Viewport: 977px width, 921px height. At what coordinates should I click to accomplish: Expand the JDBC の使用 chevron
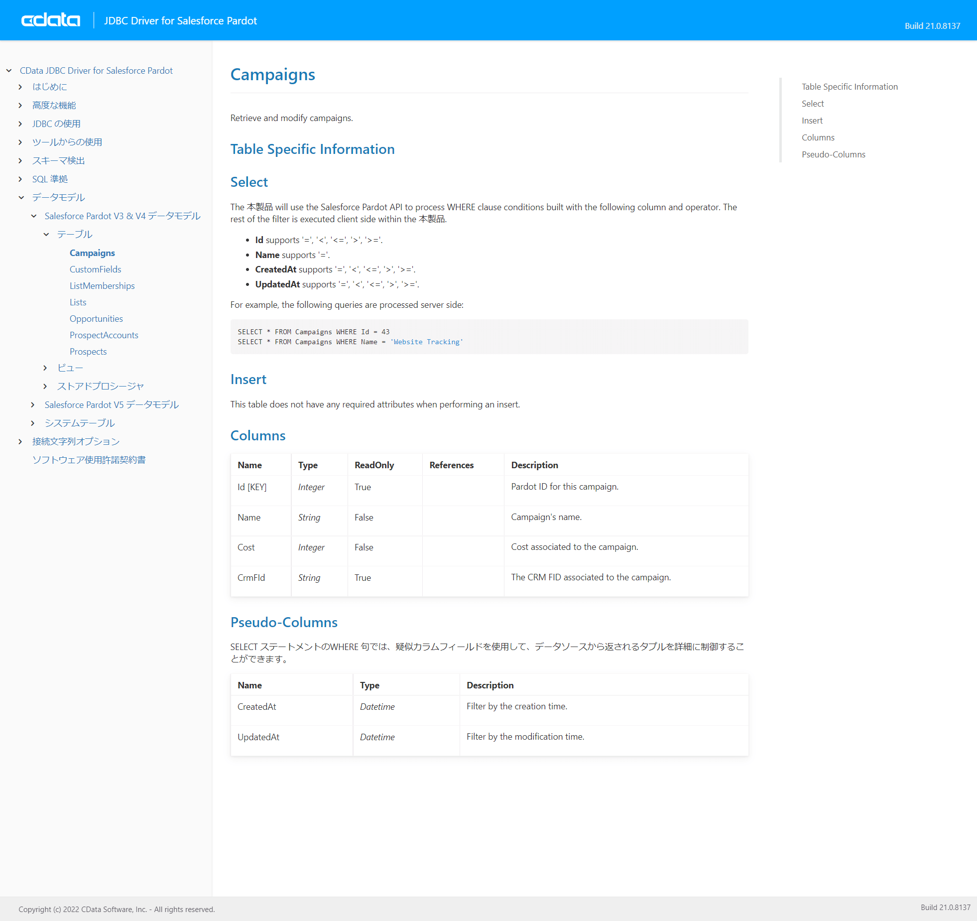[20, 124]
